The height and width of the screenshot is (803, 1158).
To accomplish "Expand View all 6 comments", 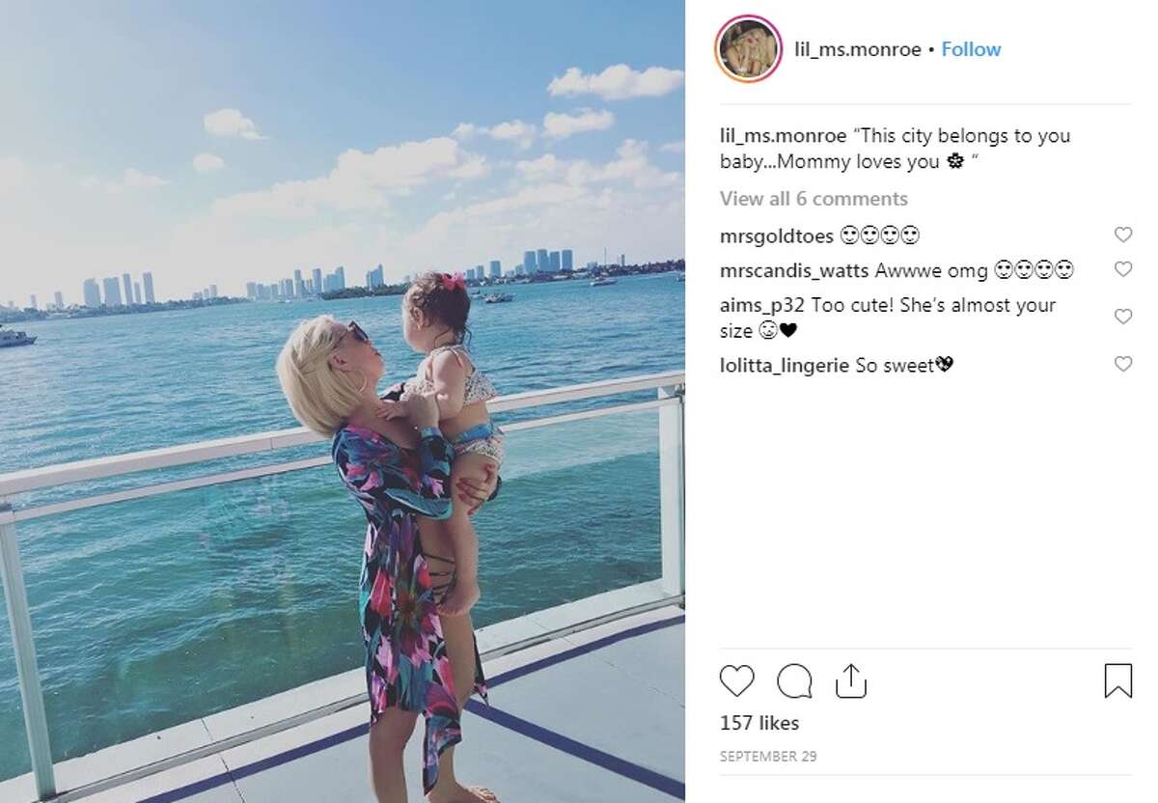I will pos(813,199).
